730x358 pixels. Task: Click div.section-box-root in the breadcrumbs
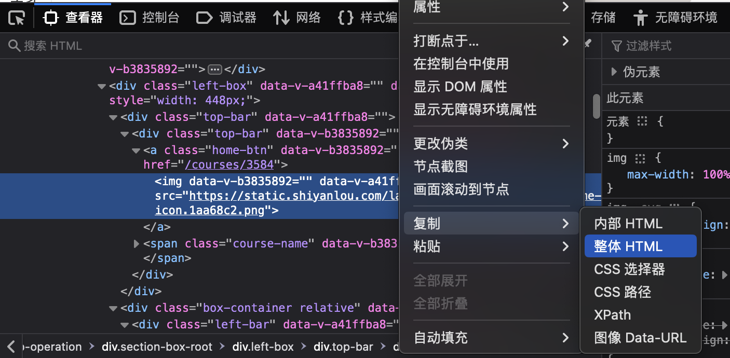pos(157,347)
